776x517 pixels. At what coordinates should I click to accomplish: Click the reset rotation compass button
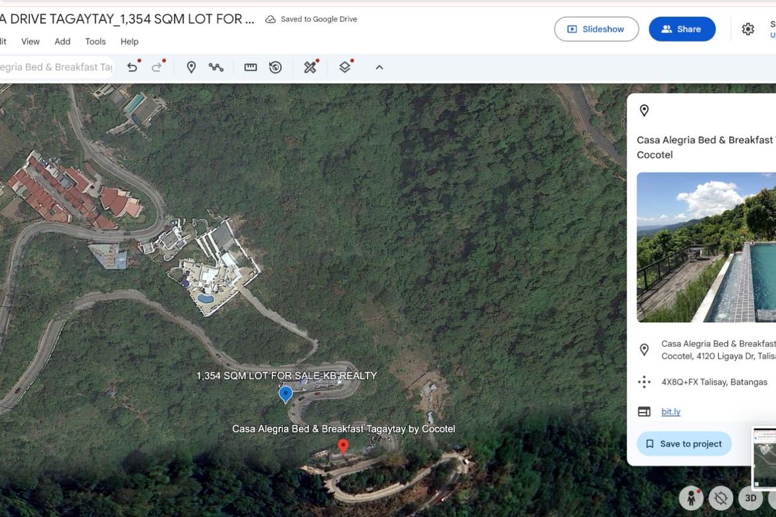click(720, 498)
